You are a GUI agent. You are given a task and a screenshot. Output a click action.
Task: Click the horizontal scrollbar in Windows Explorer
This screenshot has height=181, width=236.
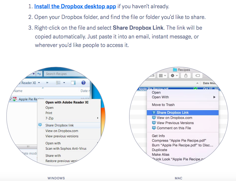28,147
